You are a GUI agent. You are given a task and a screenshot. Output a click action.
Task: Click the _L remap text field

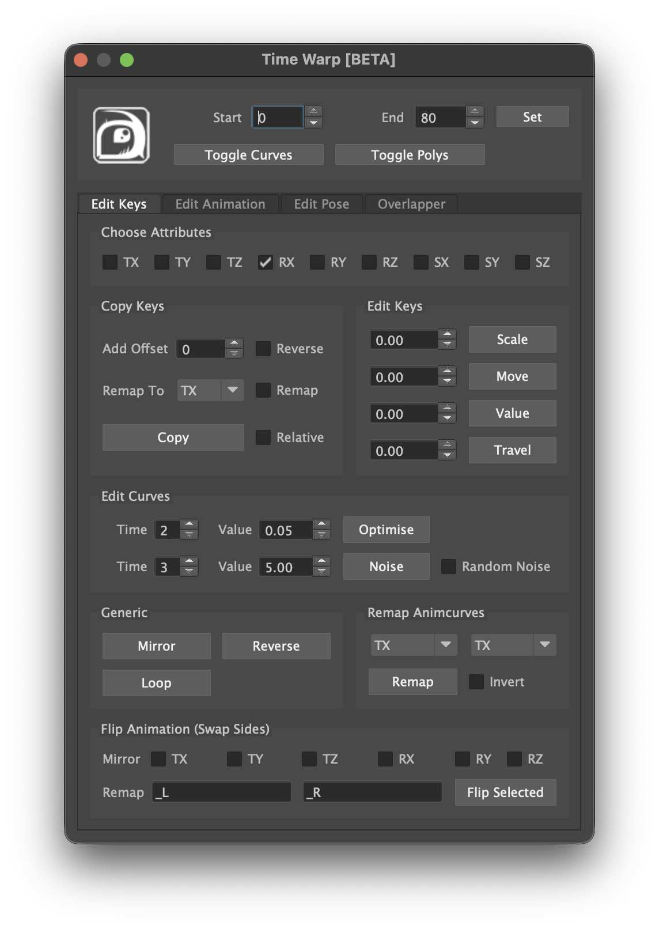222,792
